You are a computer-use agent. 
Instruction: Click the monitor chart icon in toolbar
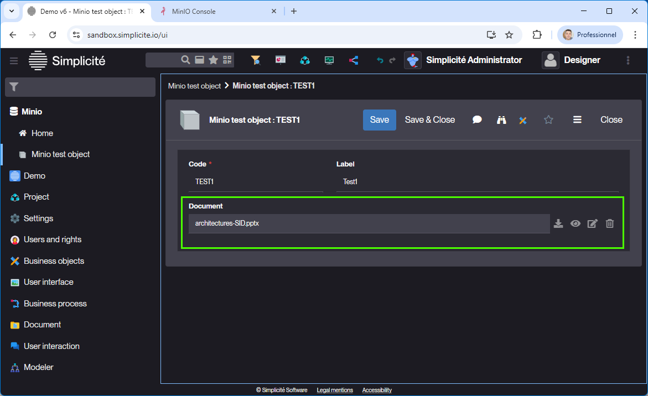click(329, 60)
